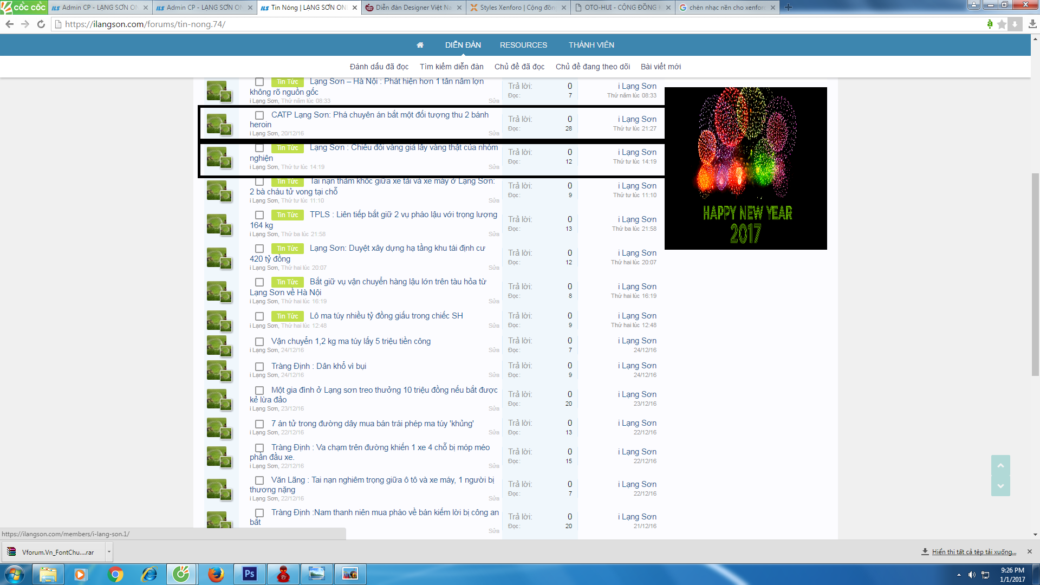Switch to Diễn đàn Designer Việt Nam tab

click(x=413, y=7)
